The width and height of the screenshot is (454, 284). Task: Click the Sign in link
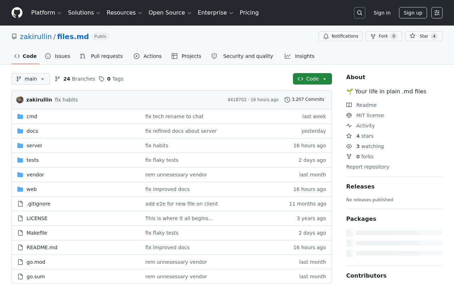pyautogui.click(x=382, y=13)
